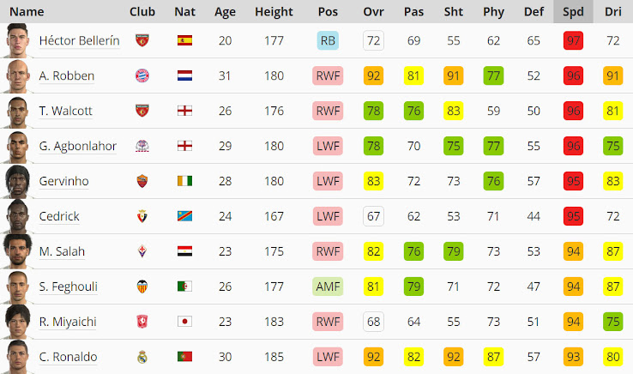Screen dimensions: 633x374
Task: Open Héctor Bellerín's player page
Action: (x=79, y=41)
